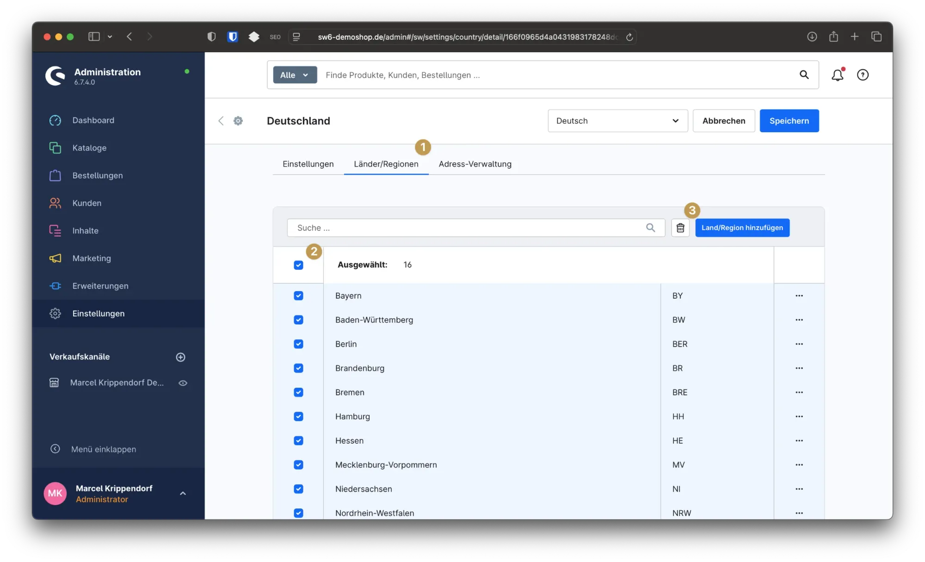This screenshot has width=925, height=562.
Task: Go back using the arrow beside Deutschland
Action: tap(221, 121)
